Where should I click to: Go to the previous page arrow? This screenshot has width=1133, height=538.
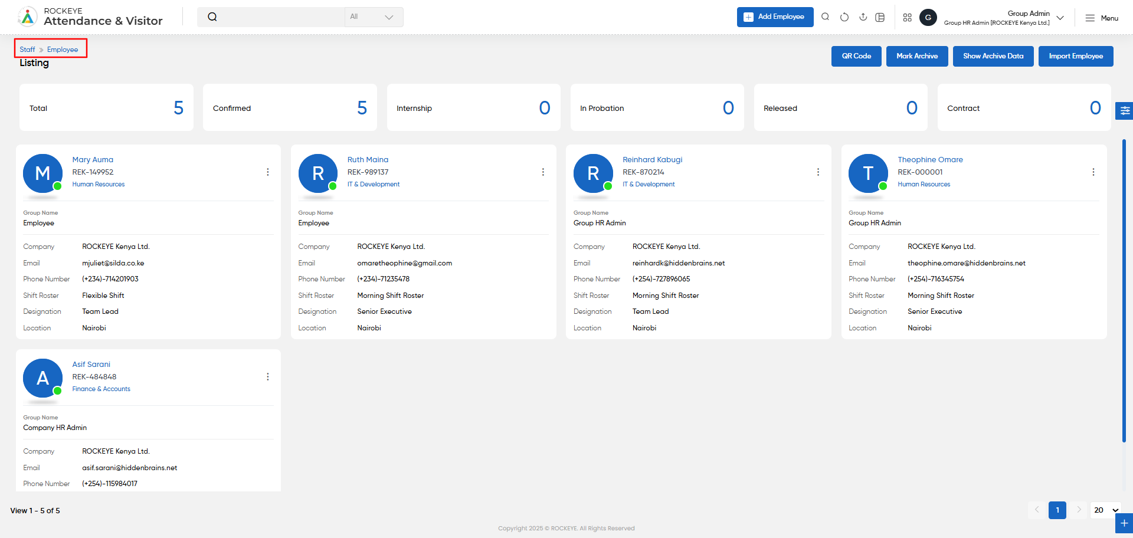tap(1037, 510)
